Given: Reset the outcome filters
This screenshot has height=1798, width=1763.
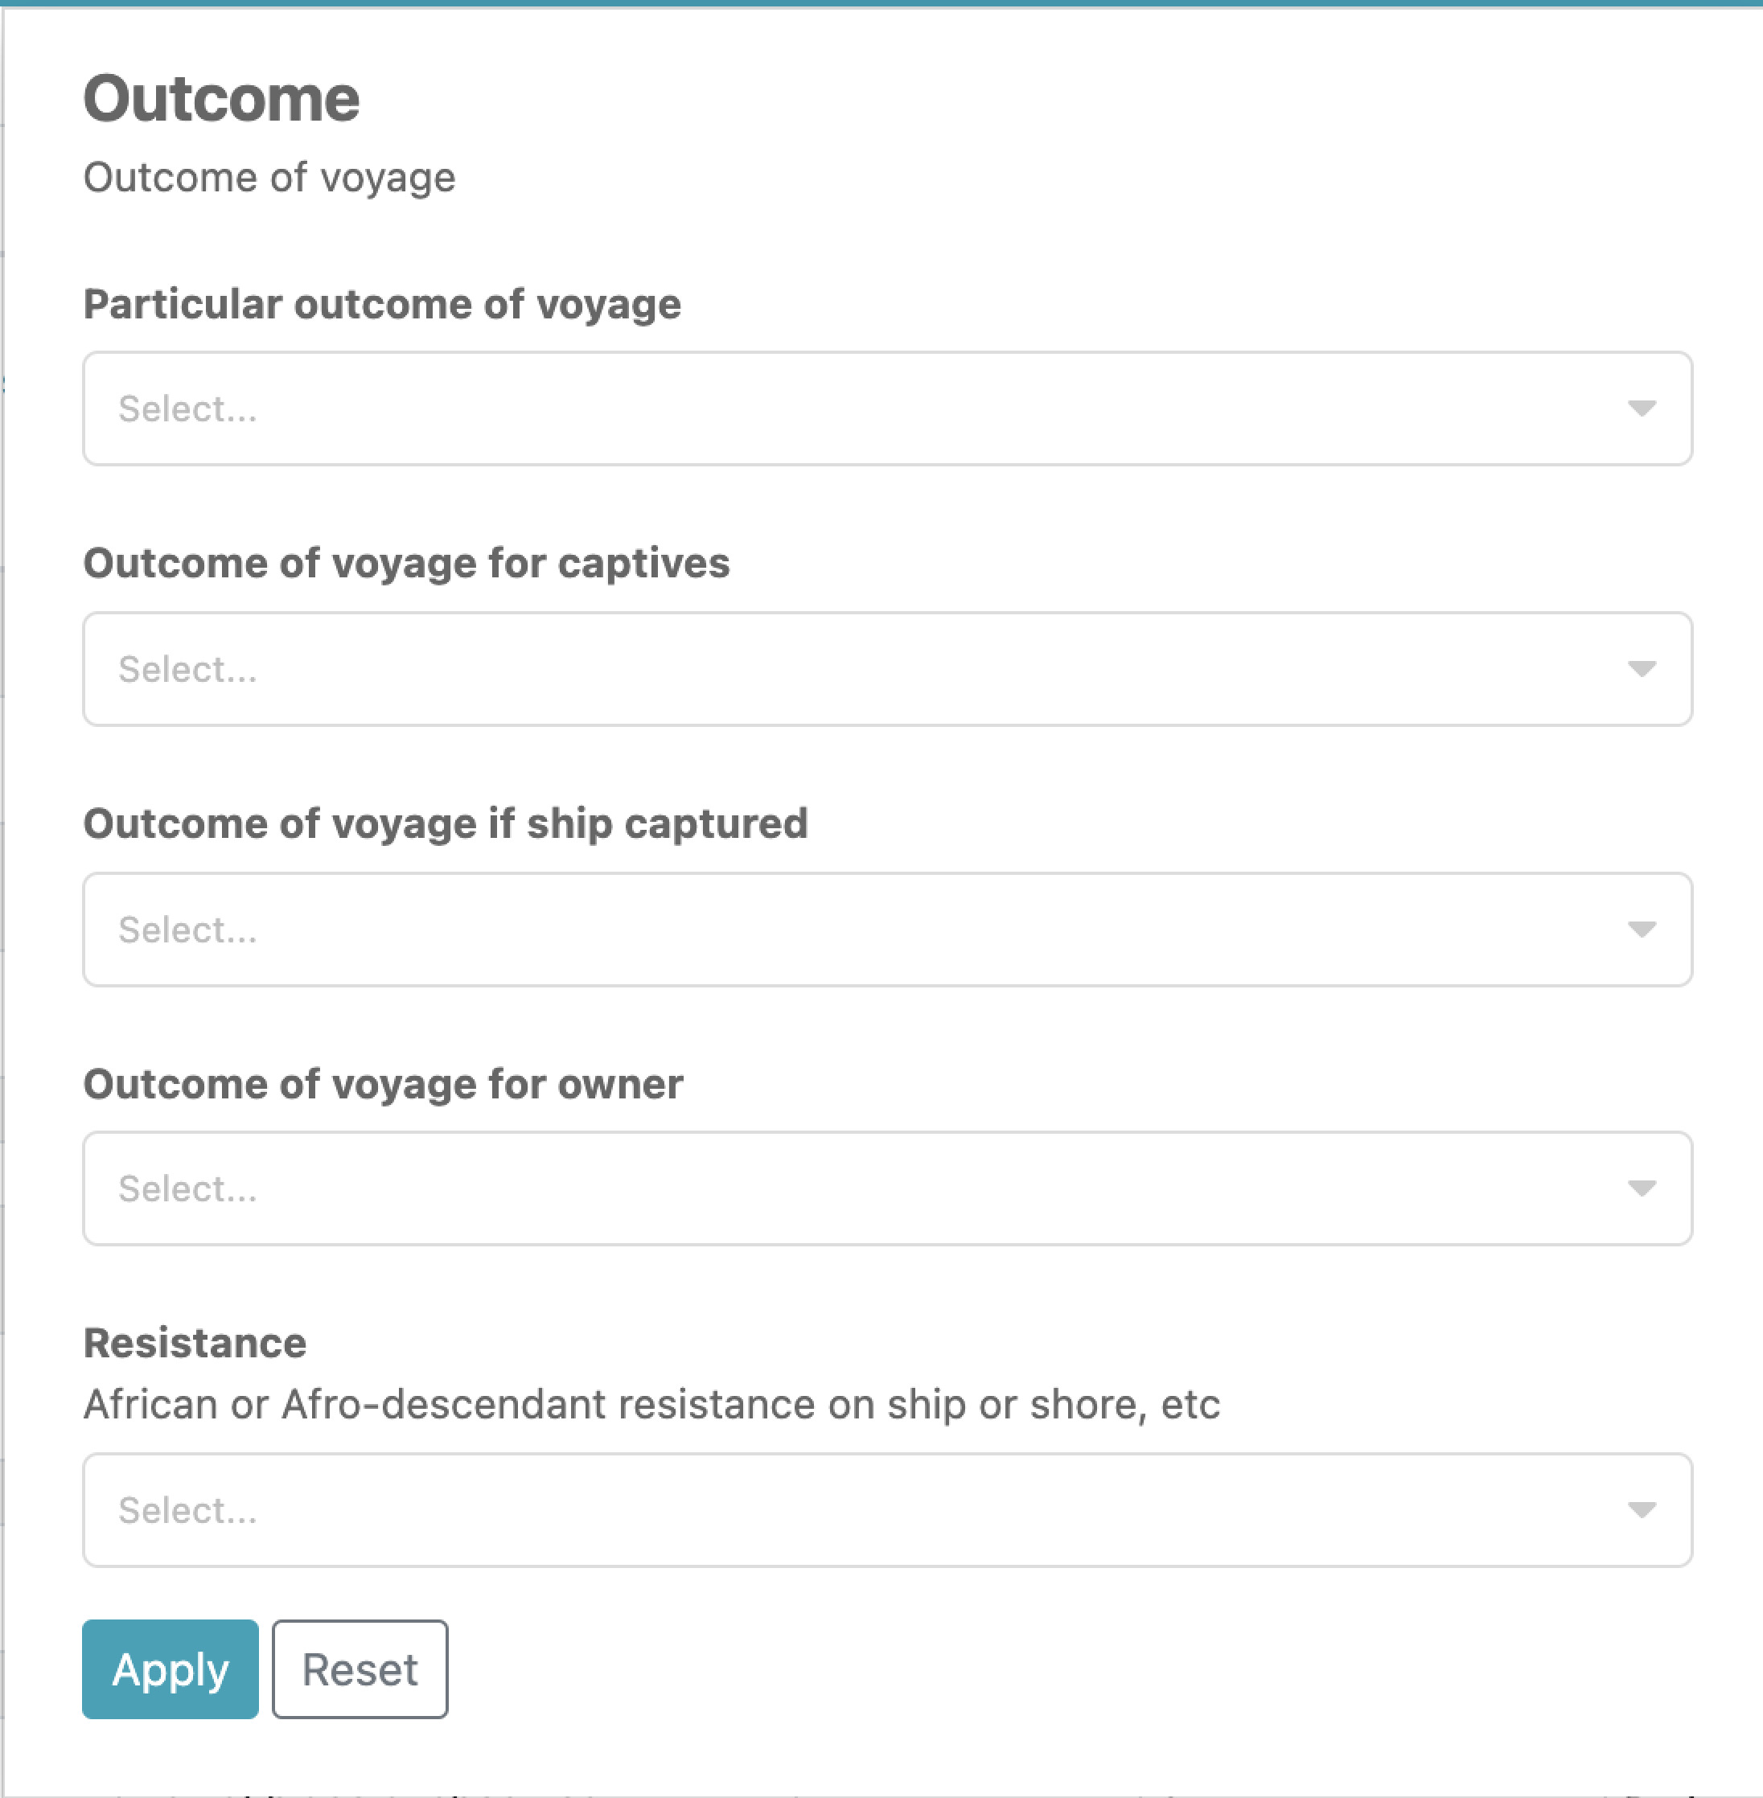Looking at the screenshot, I should [360, 1669].
